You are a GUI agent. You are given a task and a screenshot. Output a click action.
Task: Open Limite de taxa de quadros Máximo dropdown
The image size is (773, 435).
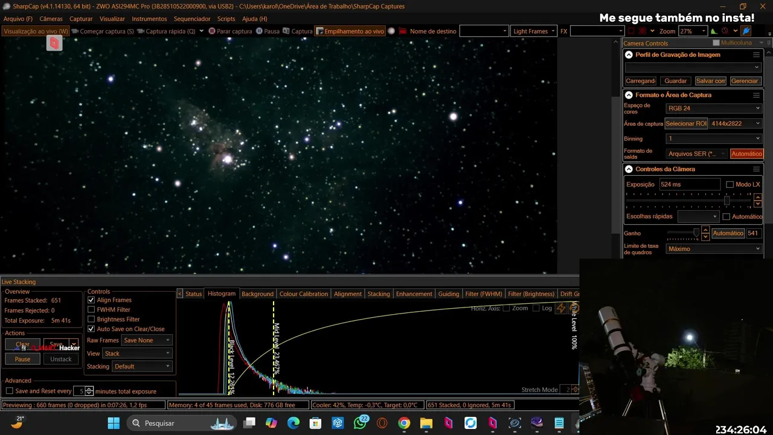tap(714, 248)
